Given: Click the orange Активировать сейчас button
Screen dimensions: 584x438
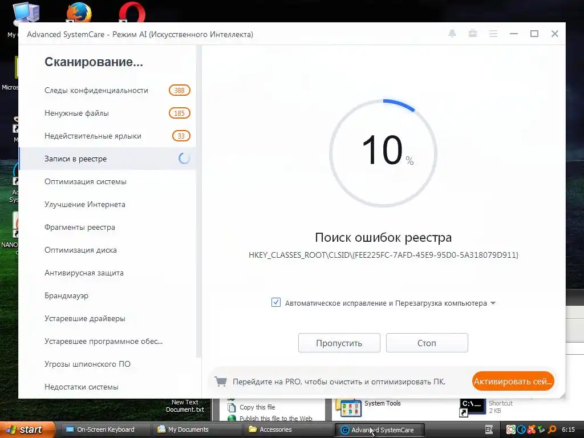Looking at the screenshot, I should [x=513, y=381].
